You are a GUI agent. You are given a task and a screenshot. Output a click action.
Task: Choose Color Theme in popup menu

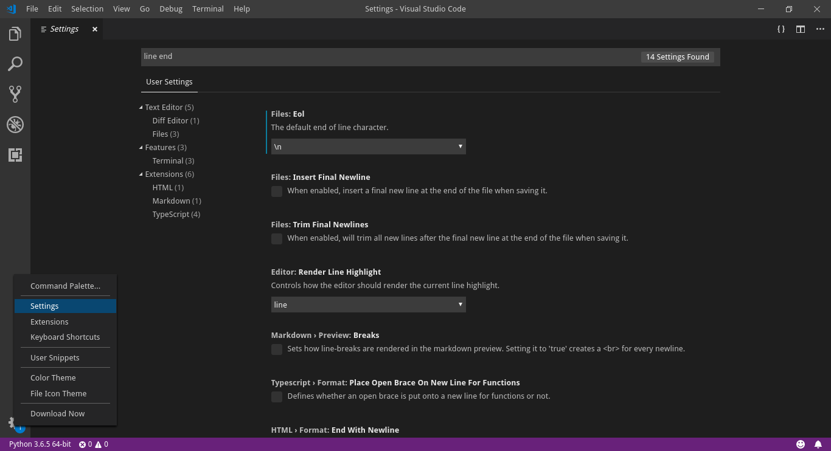pyautogui.click(x=65, y=377)
